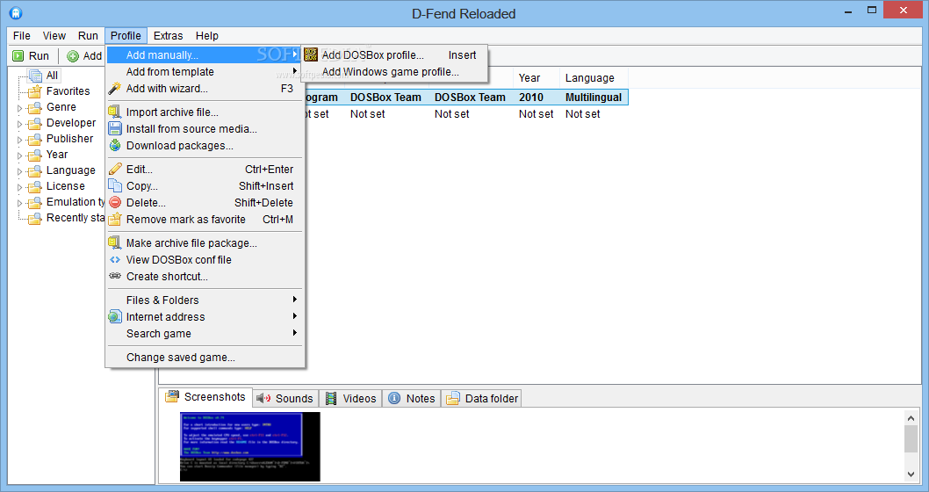Image resolution: width=929 pixels, height=492 pixels.
Task: Choose Add DOSBox profile from submenu
Action: tap(394, 55)
